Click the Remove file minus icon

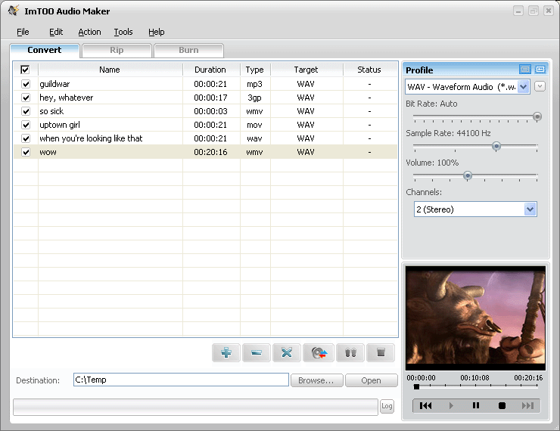click(257, 352)
